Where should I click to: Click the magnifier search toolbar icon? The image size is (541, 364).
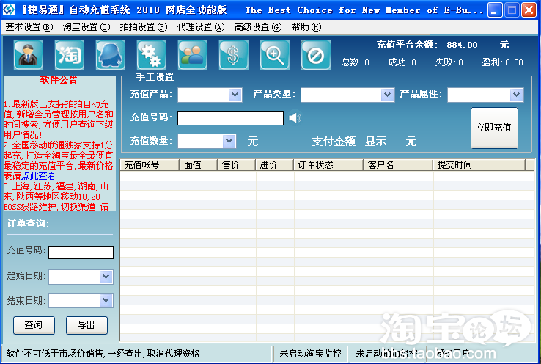[x=275, y=55]
